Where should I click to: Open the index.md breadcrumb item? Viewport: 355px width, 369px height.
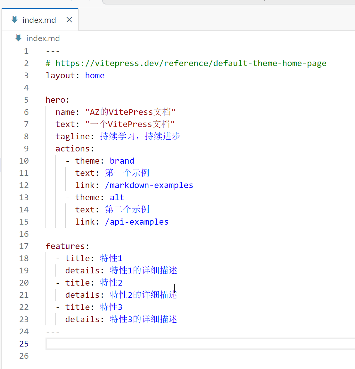43,39
